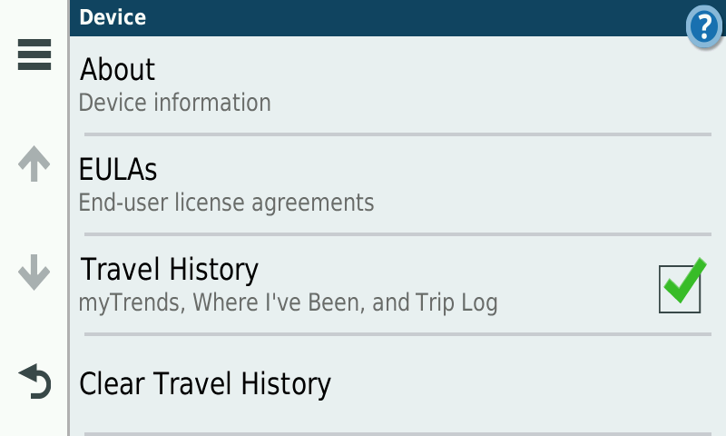Click the "Device information" subtitle
Screen dimensions: 726x436
point(175,103)
